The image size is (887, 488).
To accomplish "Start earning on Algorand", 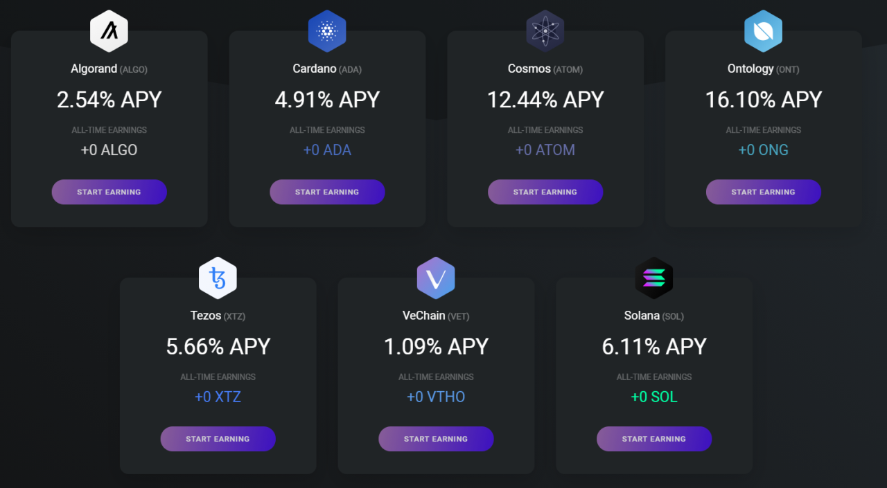I will 109,192.
